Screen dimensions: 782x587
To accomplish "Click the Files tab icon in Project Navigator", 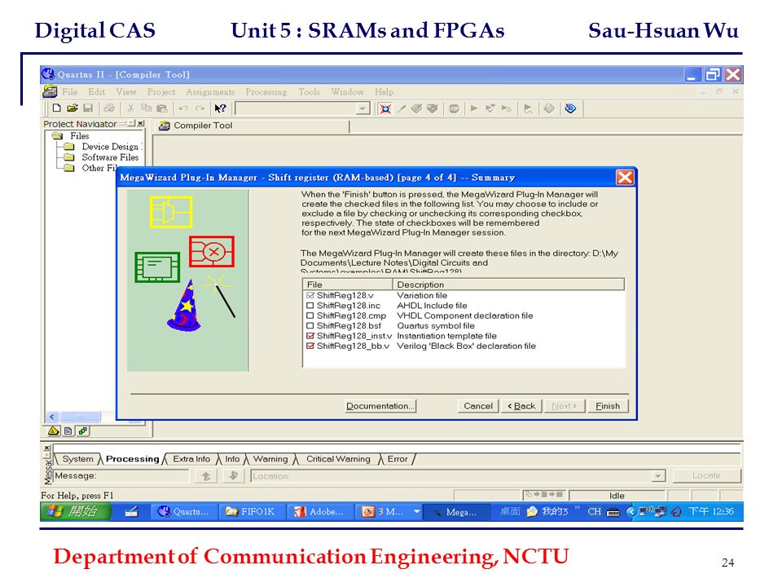I will (68, 430).
